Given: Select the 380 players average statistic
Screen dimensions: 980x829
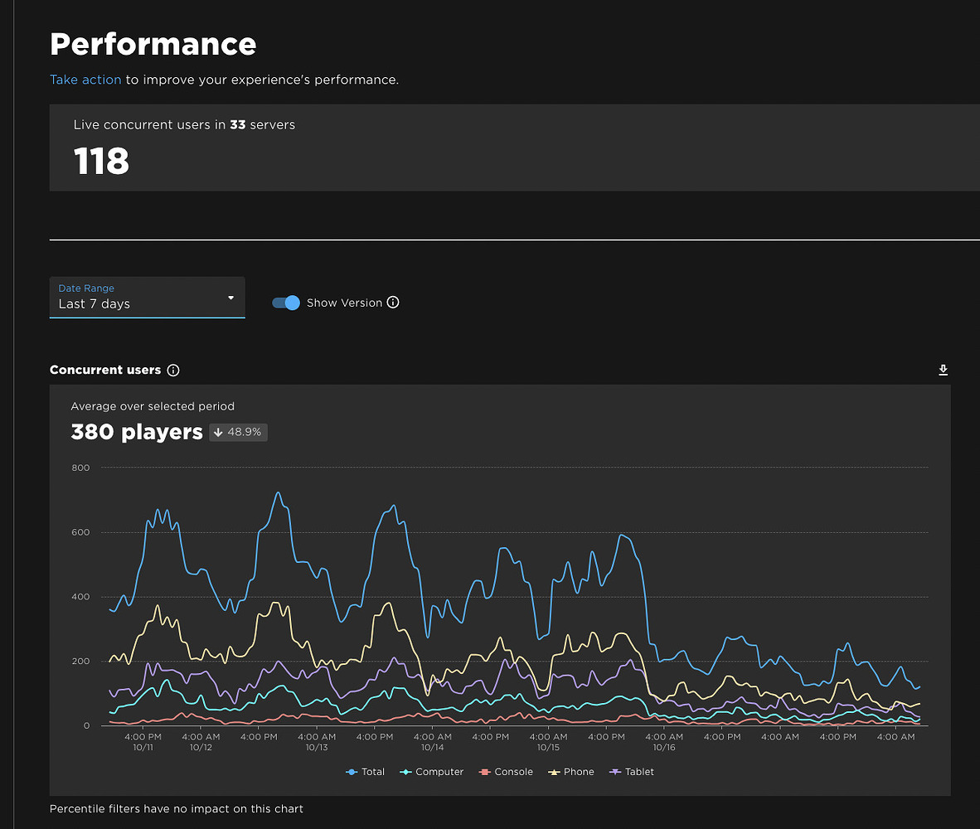Looking at the screenshot, I should 136,432.
